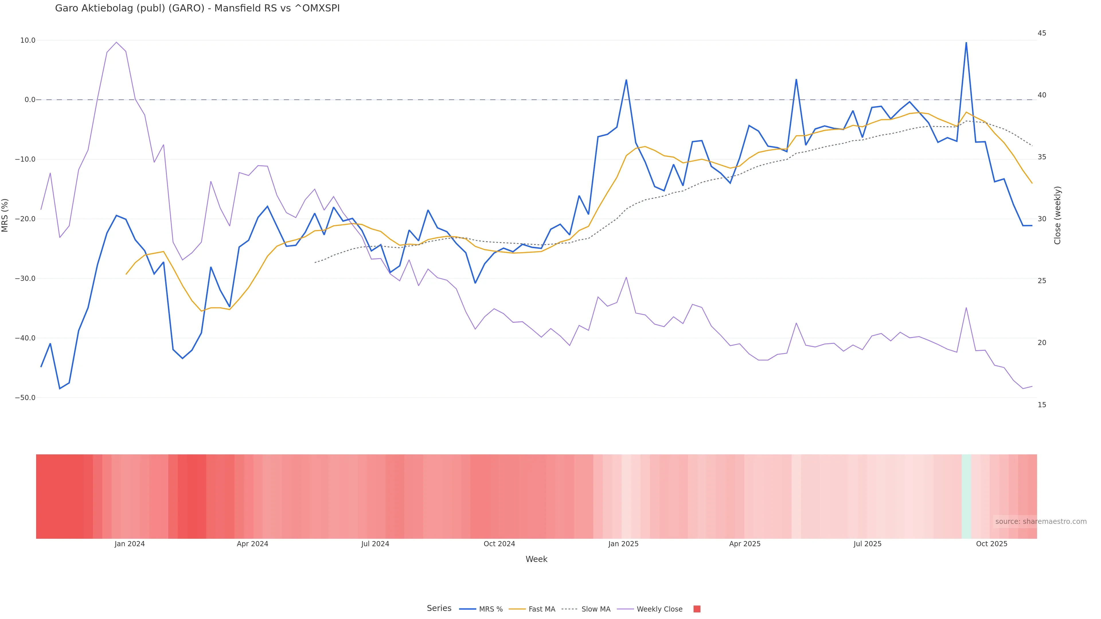This screenshot has width=1101, height=619.
Task: Select the "MRS (%)" left axis title
Action: click(x=5, y=215)
